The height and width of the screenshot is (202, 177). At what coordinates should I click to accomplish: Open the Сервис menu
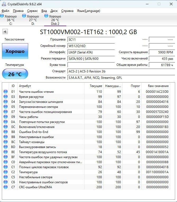(32, 11)
